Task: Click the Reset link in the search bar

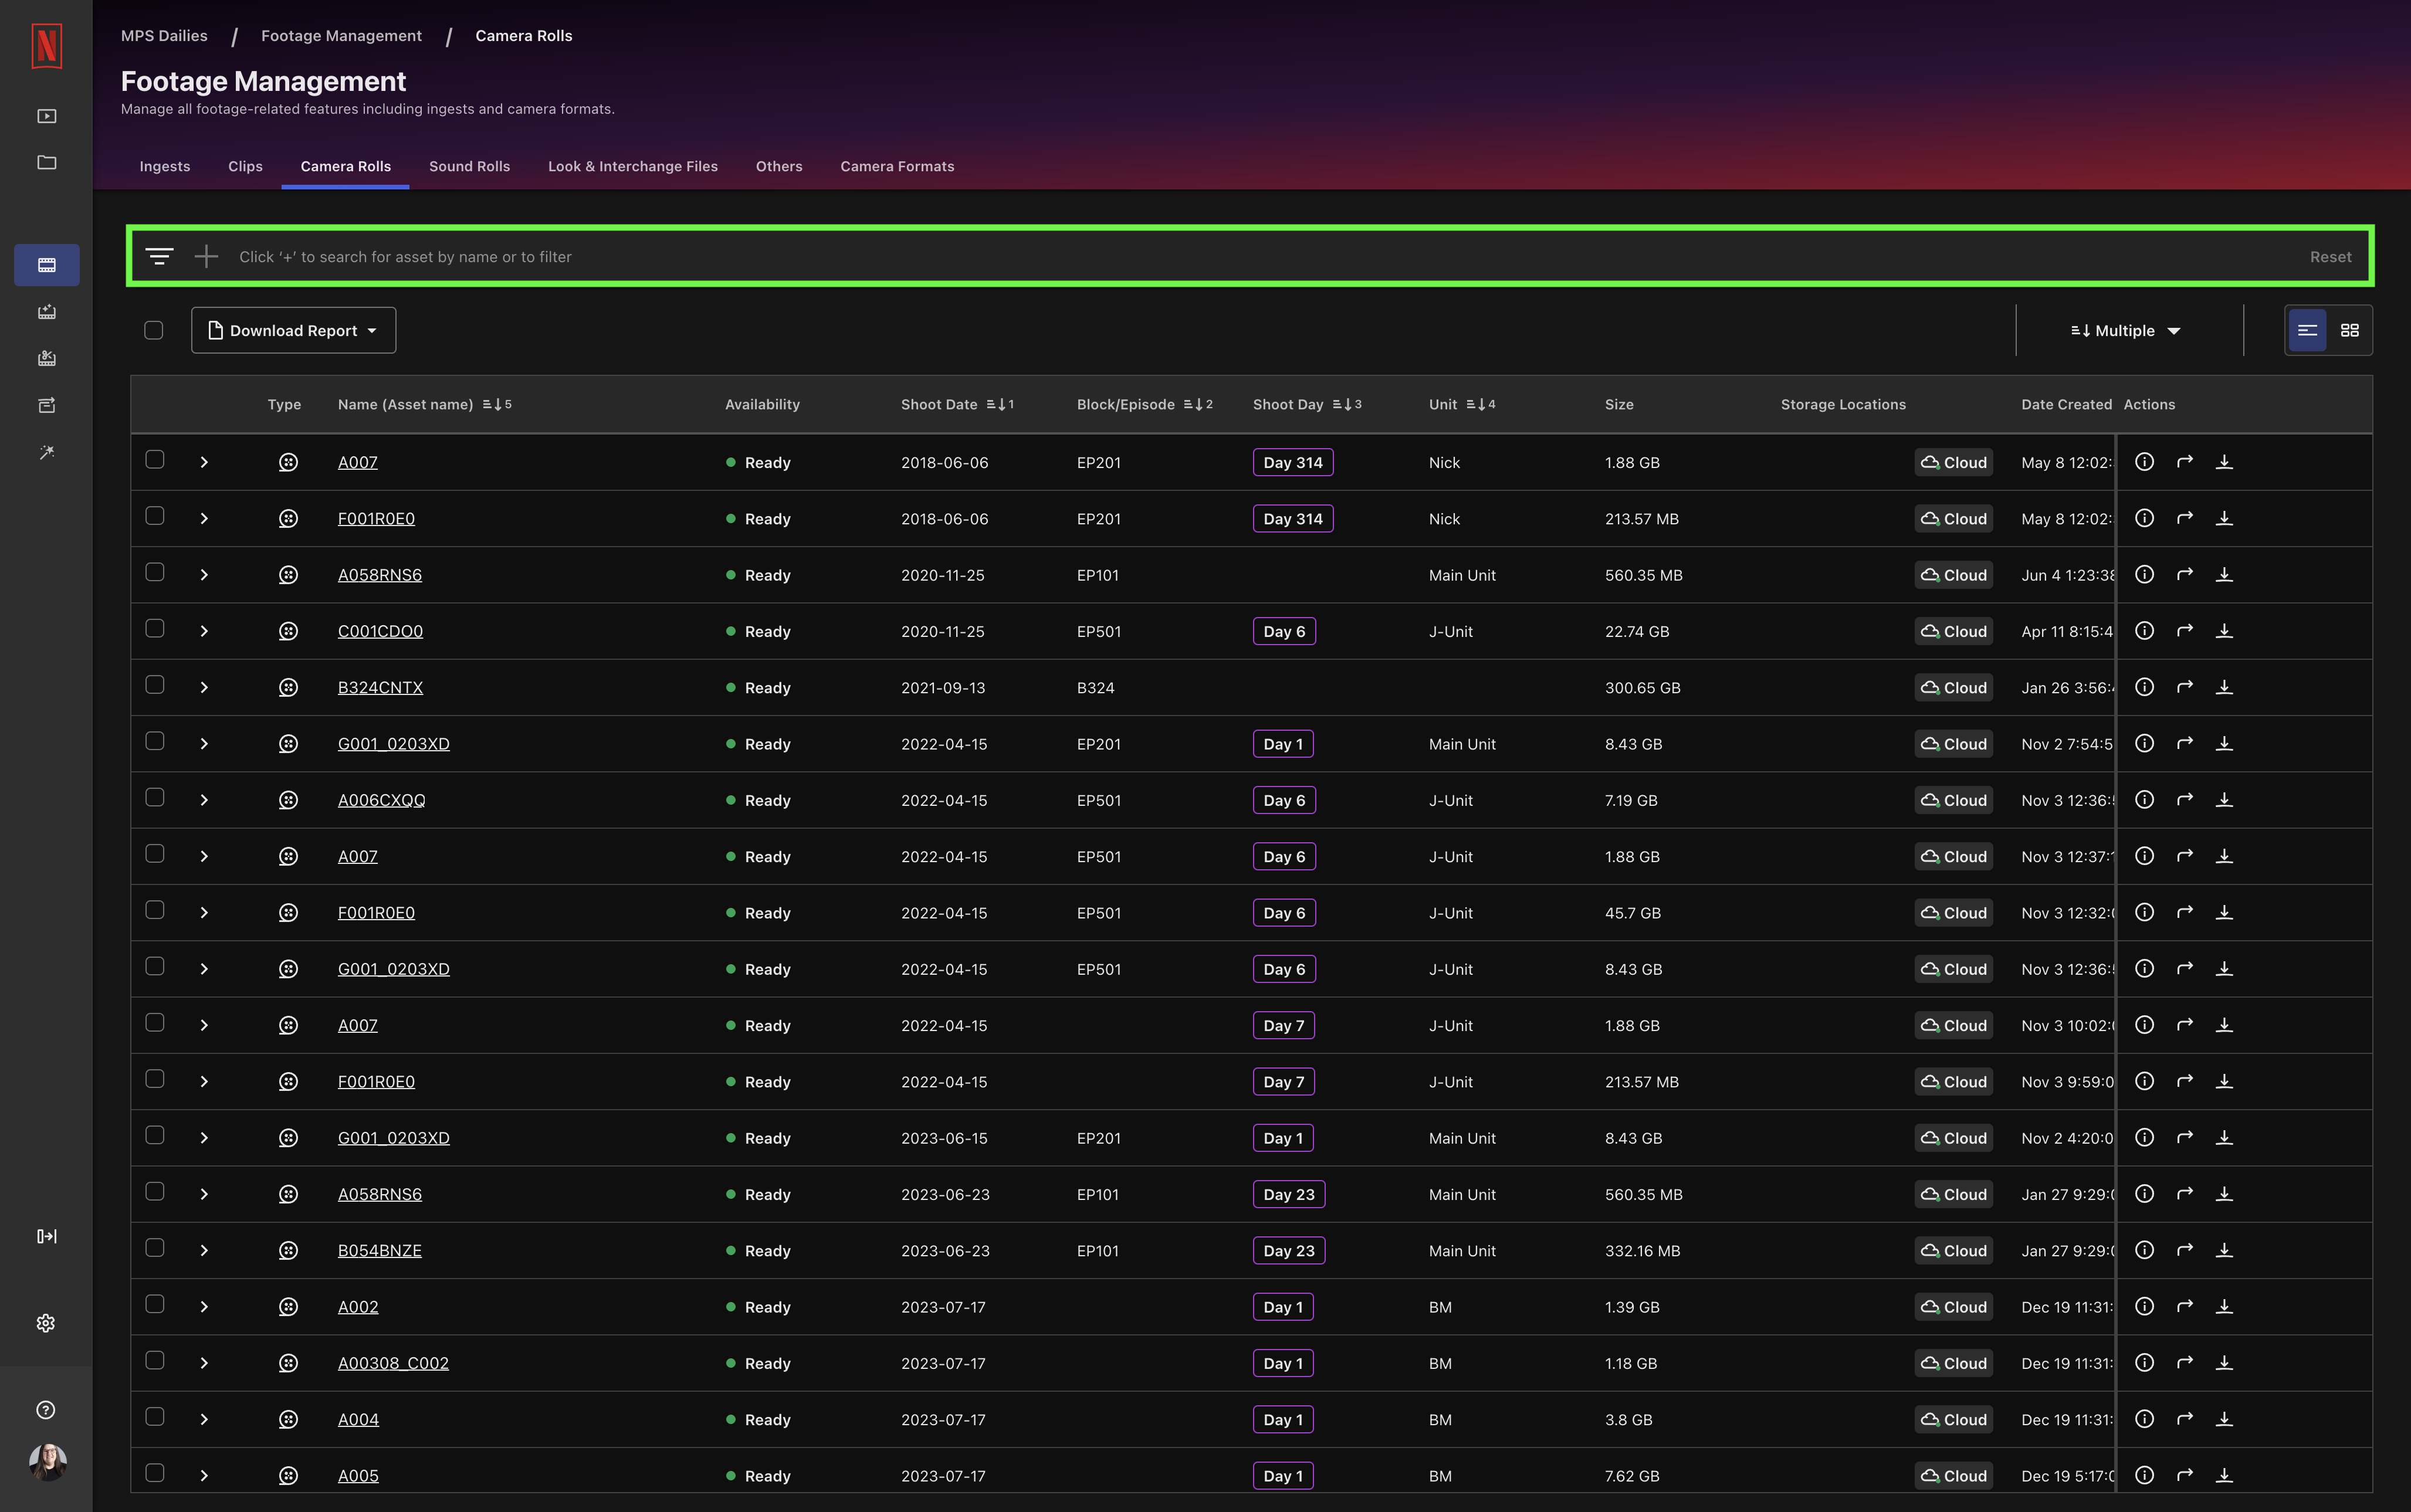Action: [x=2330, y=256]
